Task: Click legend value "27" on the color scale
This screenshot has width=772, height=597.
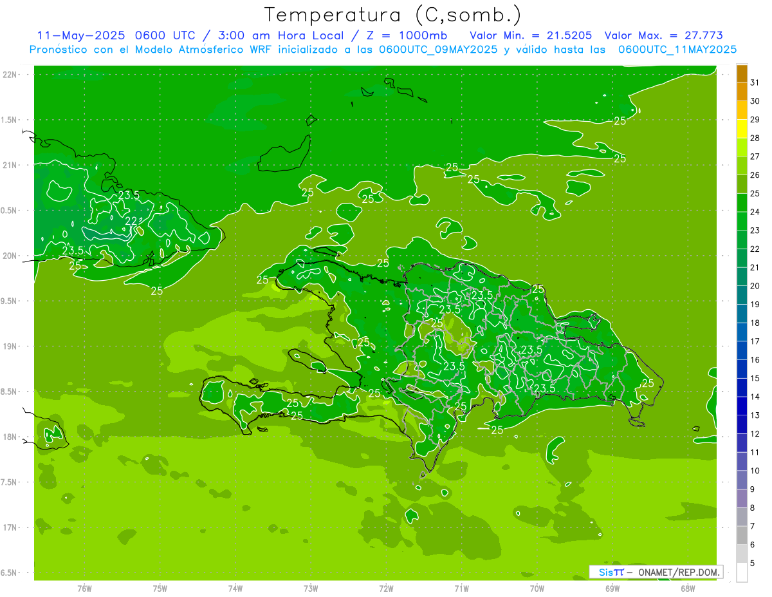Action: tap(755, 156)
